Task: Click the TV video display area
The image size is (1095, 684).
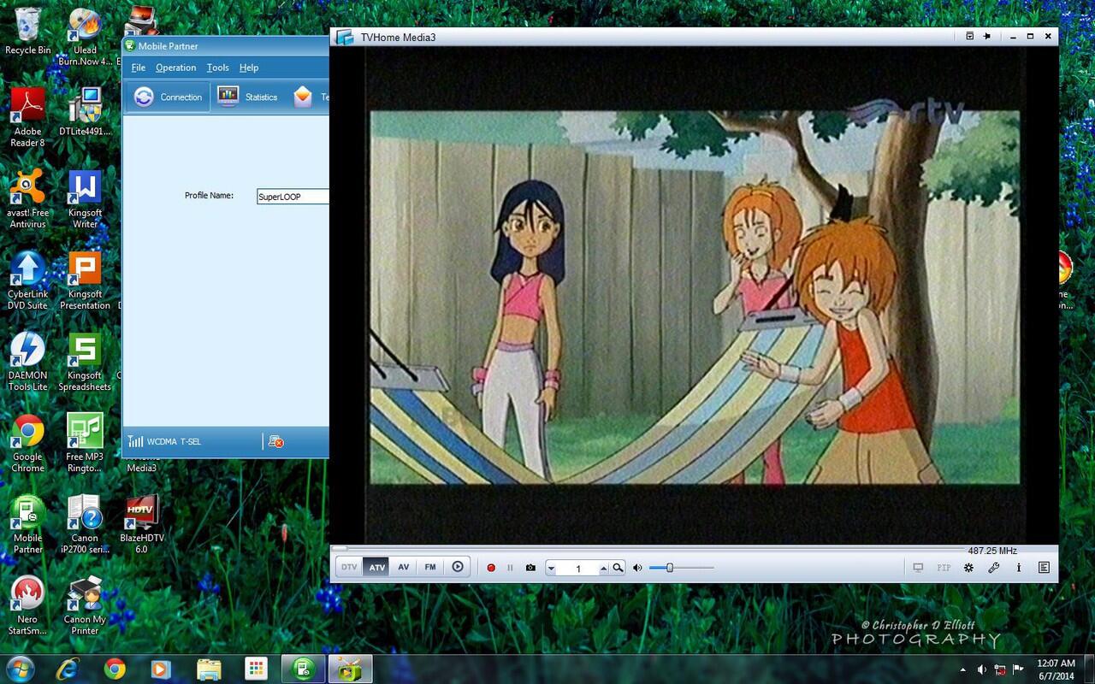Action: [695, 297]
